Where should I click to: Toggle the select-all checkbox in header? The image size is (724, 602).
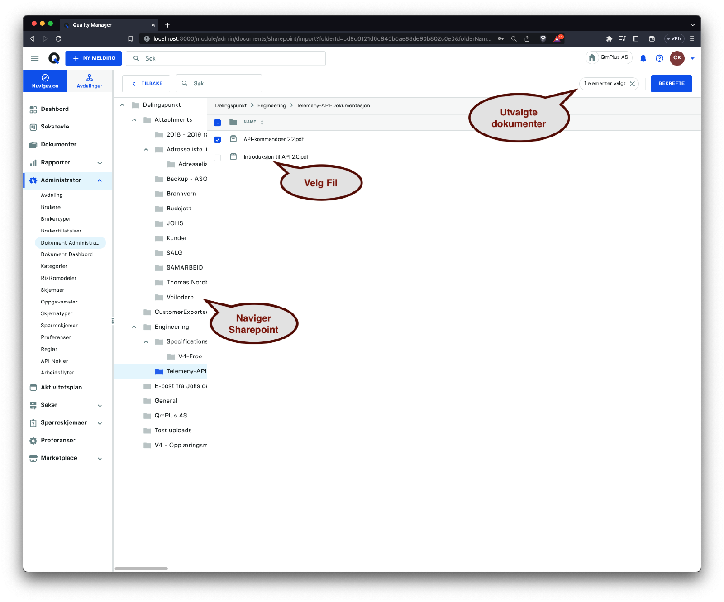pos(218,123)
